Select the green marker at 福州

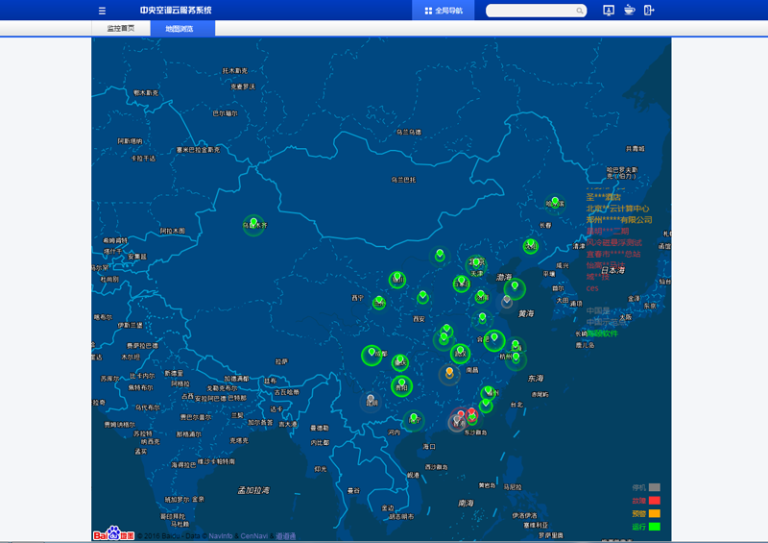point(489,391)
